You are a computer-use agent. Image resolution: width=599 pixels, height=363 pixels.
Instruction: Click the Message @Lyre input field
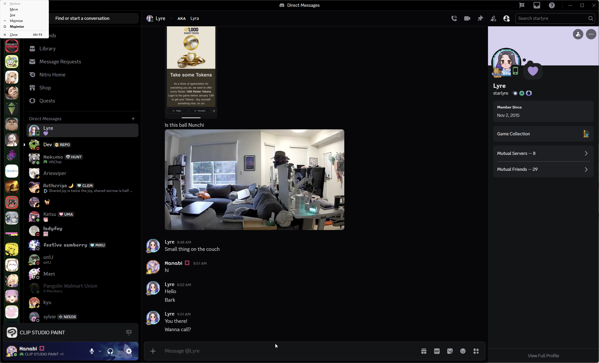click(x=287, y=351)
